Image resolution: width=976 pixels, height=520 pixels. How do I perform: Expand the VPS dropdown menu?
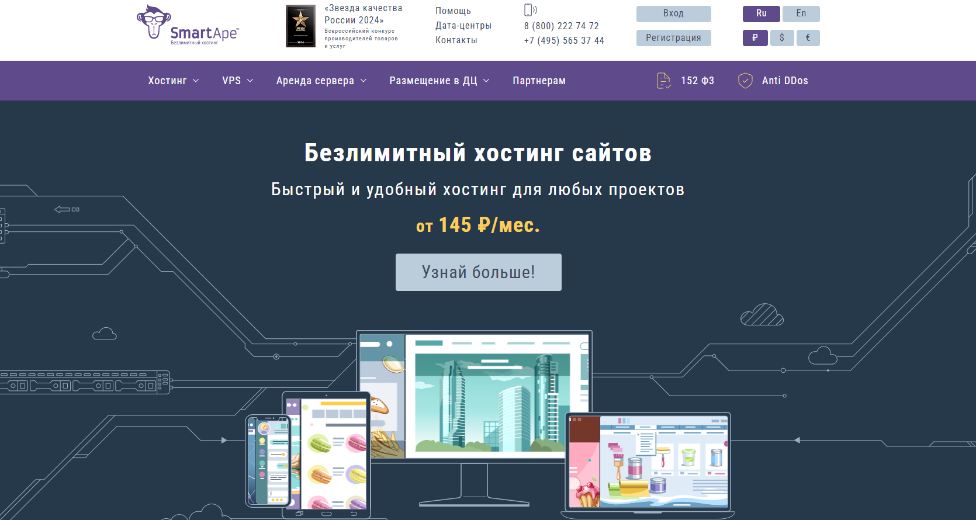[x=237, y=81]
